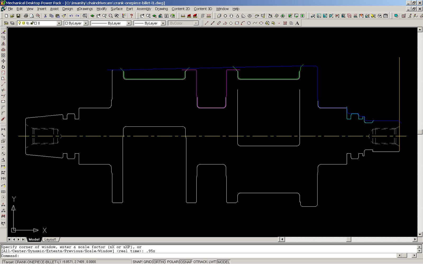
Task: Click the horizontal scrollbar right arrow
Action: click(415, 239)
